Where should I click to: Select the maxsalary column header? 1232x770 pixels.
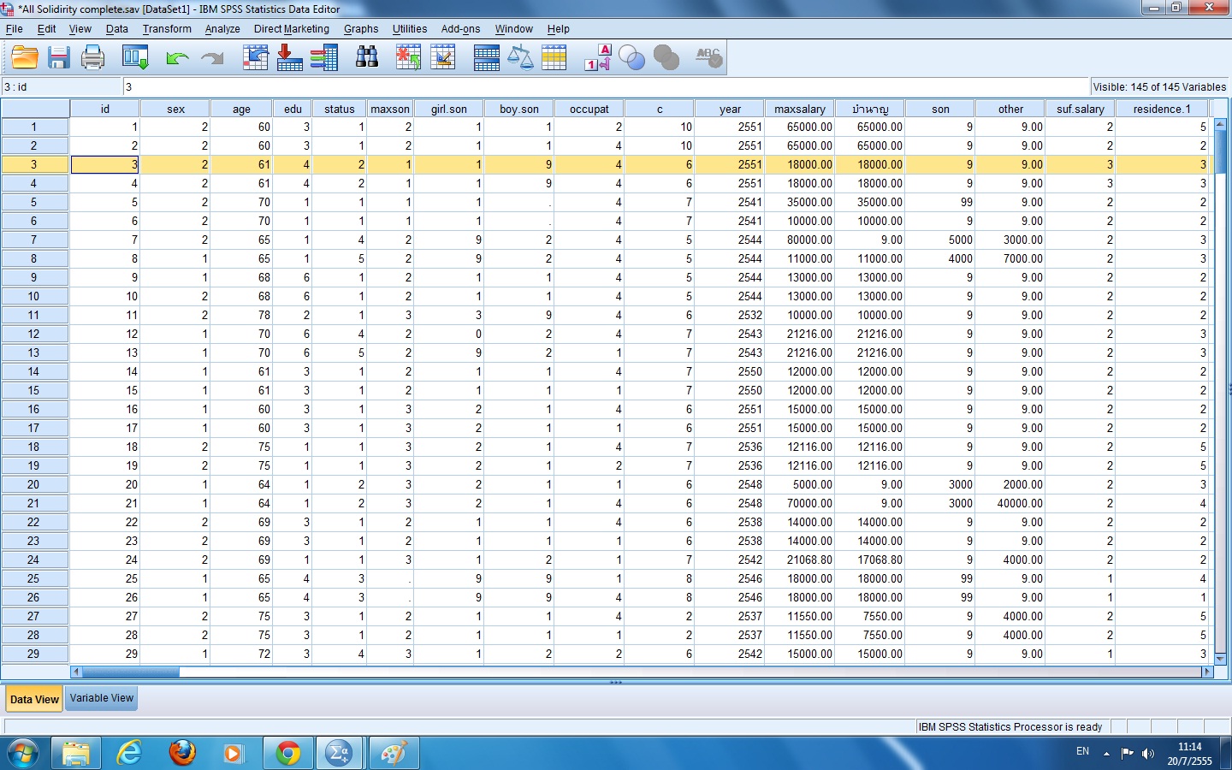(x=800, y=109)
